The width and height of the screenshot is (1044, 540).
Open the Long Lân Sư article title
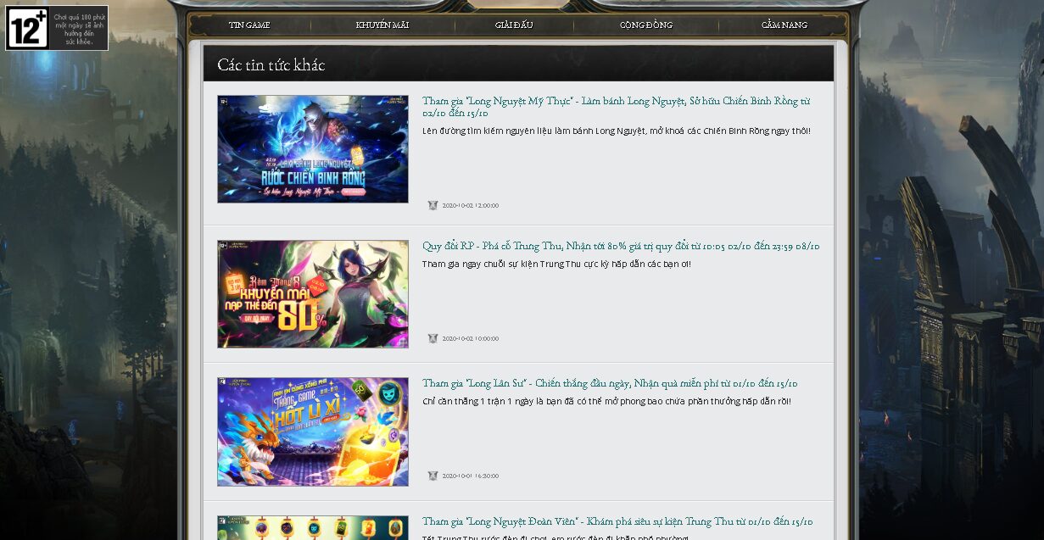610,383
